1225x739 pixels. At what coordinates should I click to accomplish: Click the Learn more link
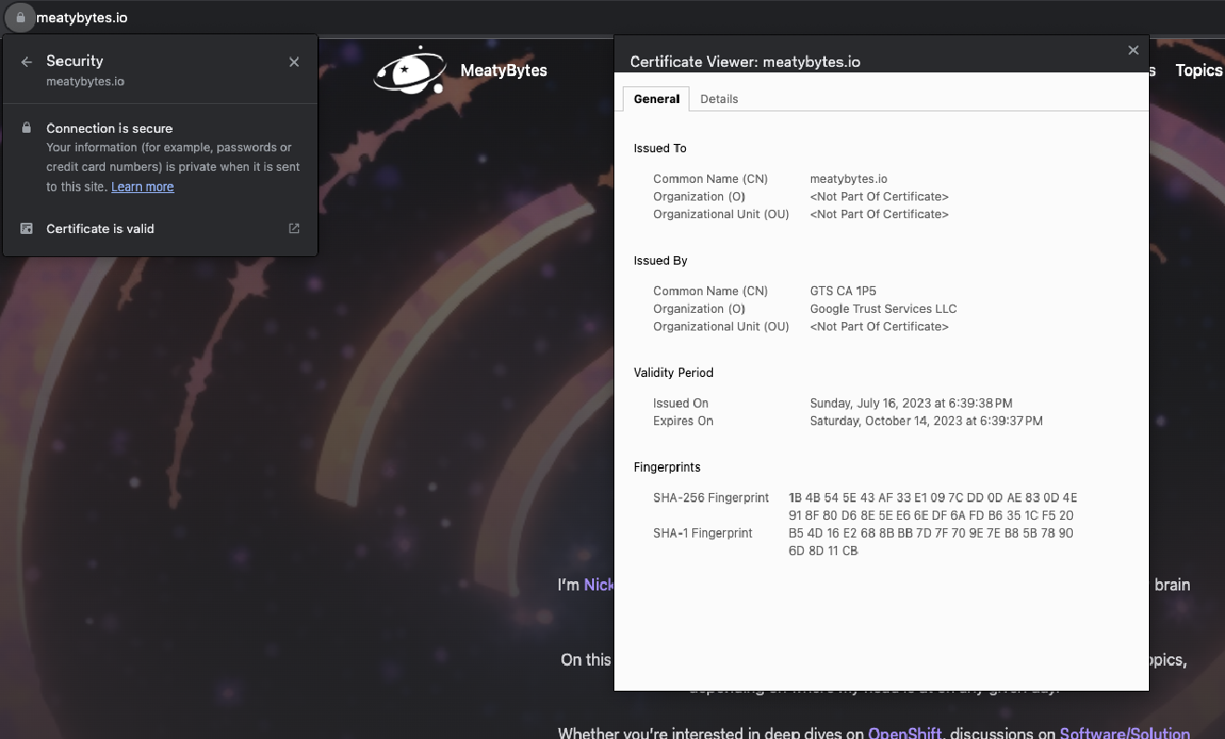(x=142, y=187)
